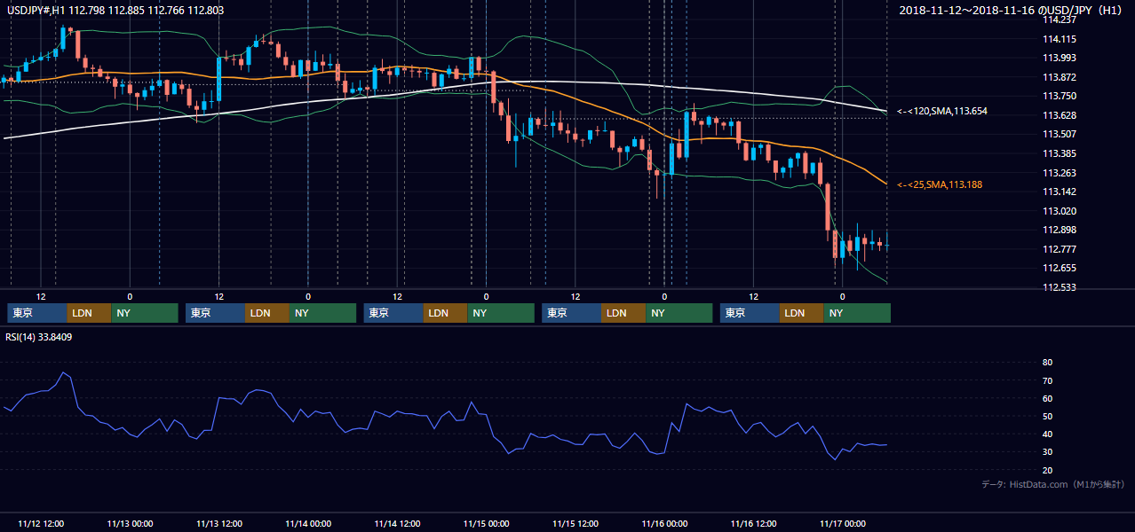The image size is (1135, 532).
Task: Select time axis label 11/16 12:00
Action: 754,523
